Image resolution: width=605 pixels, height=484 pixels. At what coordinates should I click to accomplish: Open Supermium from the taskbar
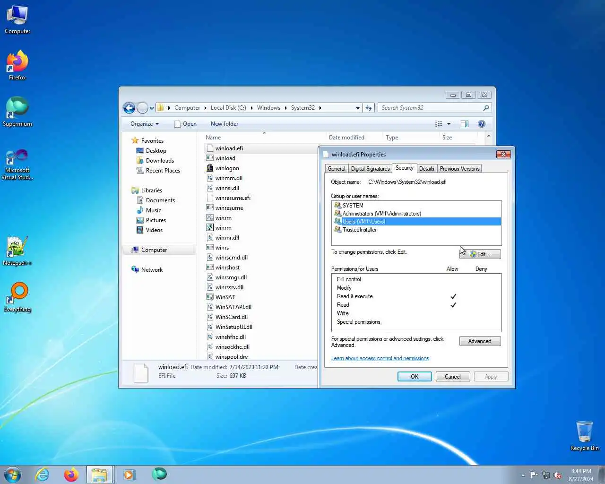click(x=159, y=474)
